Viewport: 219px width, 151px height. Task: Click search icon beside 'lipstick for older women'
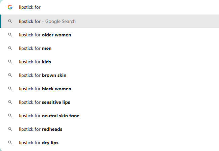(10, 35)
